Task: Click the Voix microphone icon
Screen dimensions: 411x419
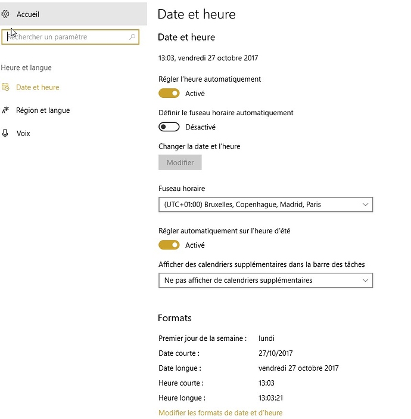Action: point(5,133)
